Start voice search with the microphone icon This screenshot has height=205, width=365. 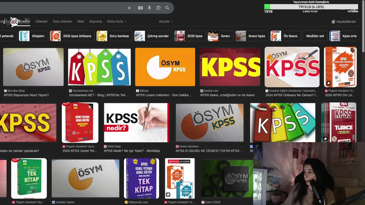tap(149, 8)
